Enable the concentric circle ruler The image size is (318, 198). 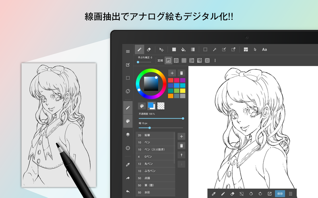click(207, 61)
